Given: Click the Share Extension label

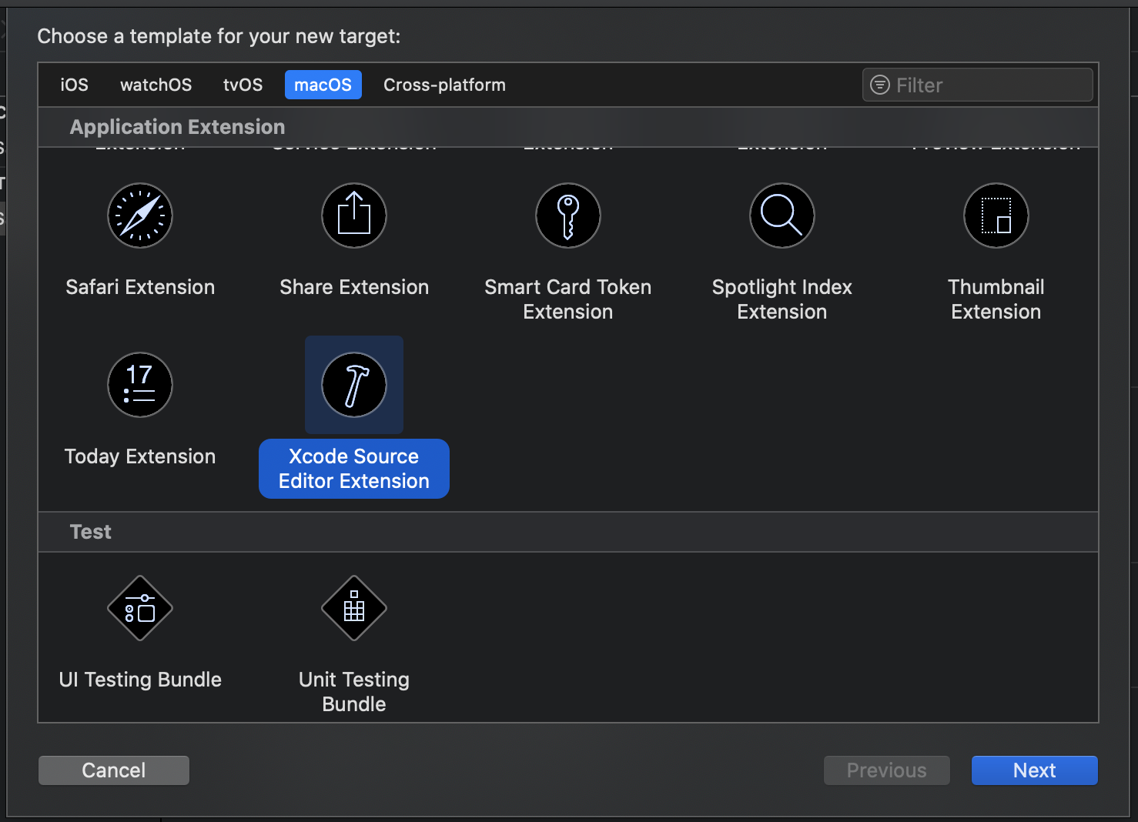Looking at the screenshot, I should click(354, 287).
